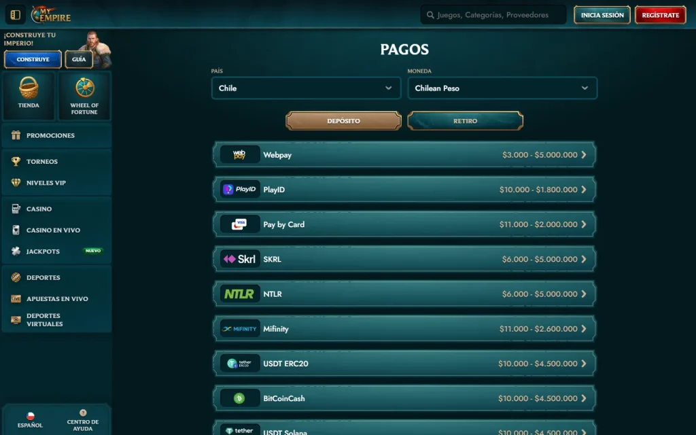
Task: Open Casino en Vivo section
Action: tap(56, 230)
